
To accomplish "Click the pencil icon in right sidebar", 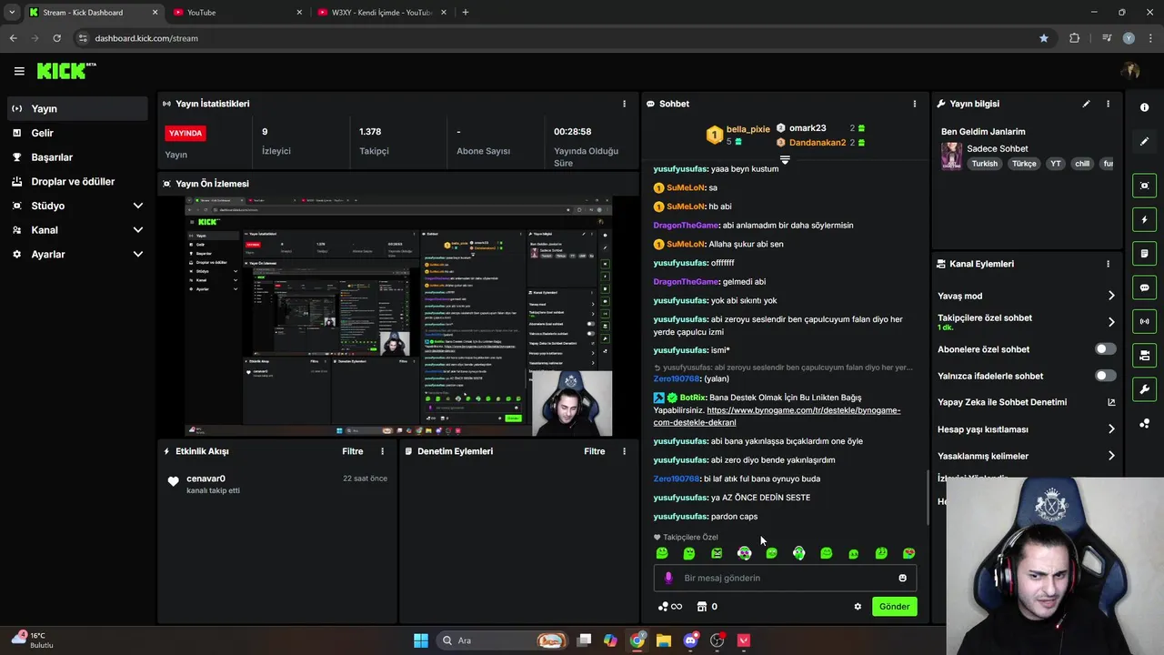I will click(1144, 141).
